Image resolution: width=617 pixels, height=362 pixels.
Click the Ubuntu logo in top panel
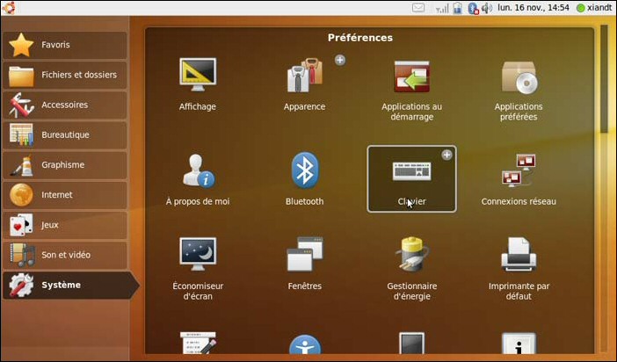(9, 8)
